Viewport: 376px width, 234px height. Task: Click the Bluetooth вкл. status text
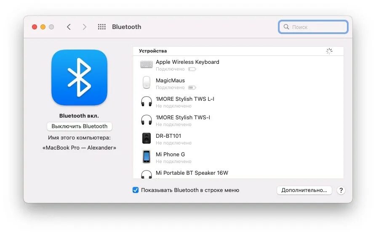(x=79, y=116)
